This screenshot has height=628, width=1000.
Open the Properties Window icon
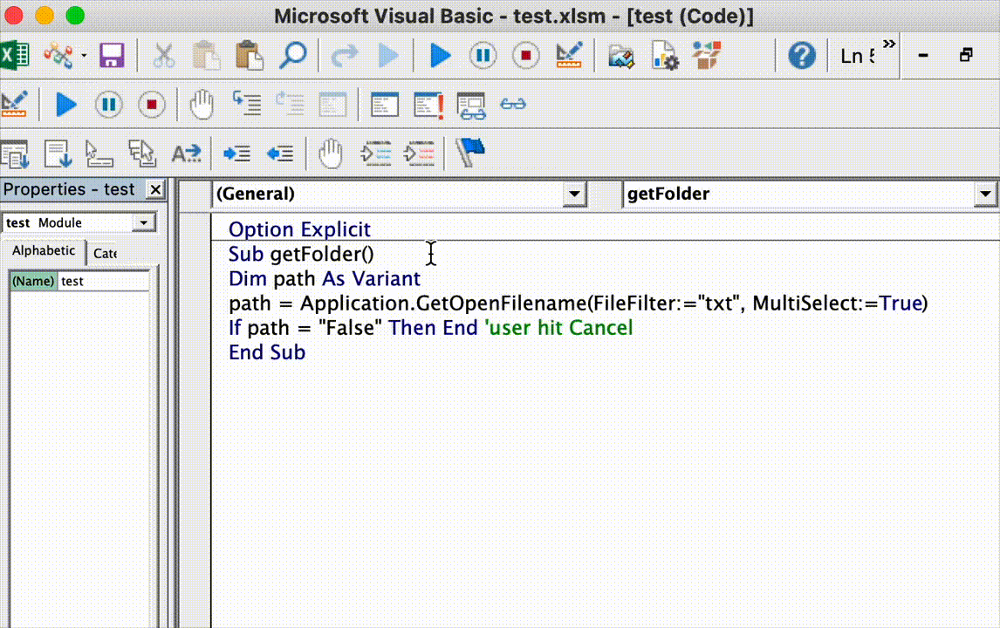(x=665, y=56)
